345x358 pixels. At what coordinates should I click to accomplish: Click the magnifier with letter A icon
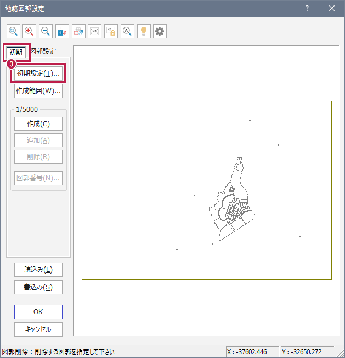[127, 31]
